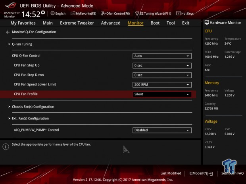Expand Chassis Fan(s) Configuration
Screen dimensions: 246x184
pos(33,107)
